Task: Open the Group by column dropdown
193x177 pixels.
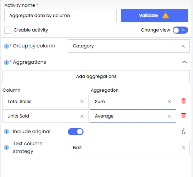Action: click(x=129, y=46)
